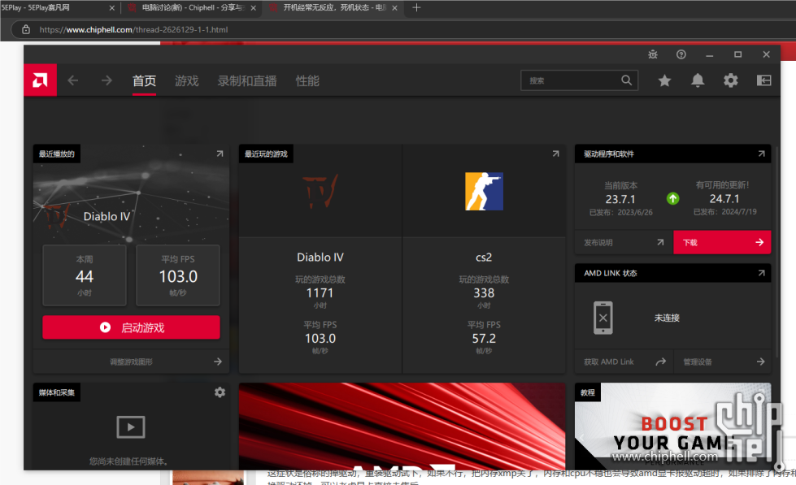Open favorites star icon

pyautogui.click(x=664, y=80)
